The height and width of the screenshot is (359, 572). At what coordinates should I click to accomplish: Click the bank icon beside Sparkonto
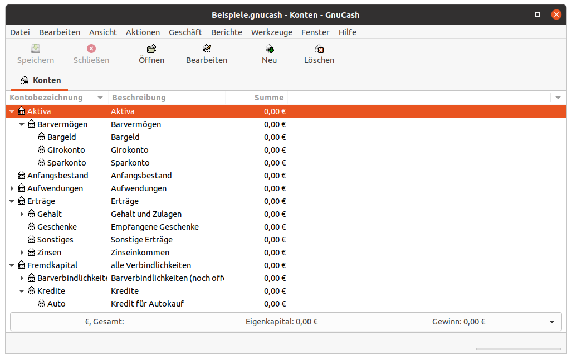coord(42,163)
